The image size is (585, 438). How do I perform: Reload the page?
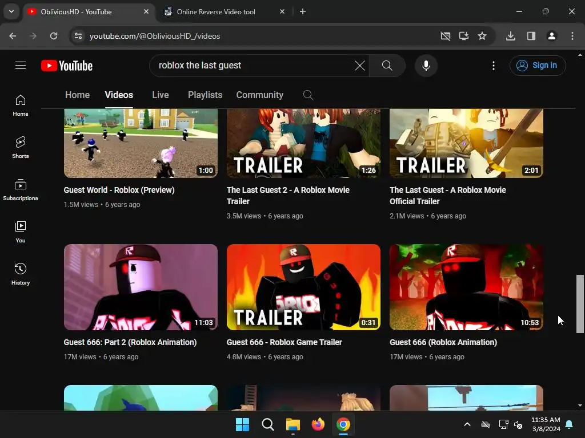coord(54,36)
